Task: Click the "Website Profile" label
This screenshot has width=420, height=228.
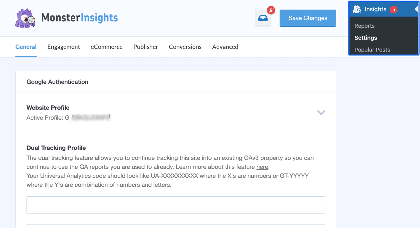Action: click(48, 108)
